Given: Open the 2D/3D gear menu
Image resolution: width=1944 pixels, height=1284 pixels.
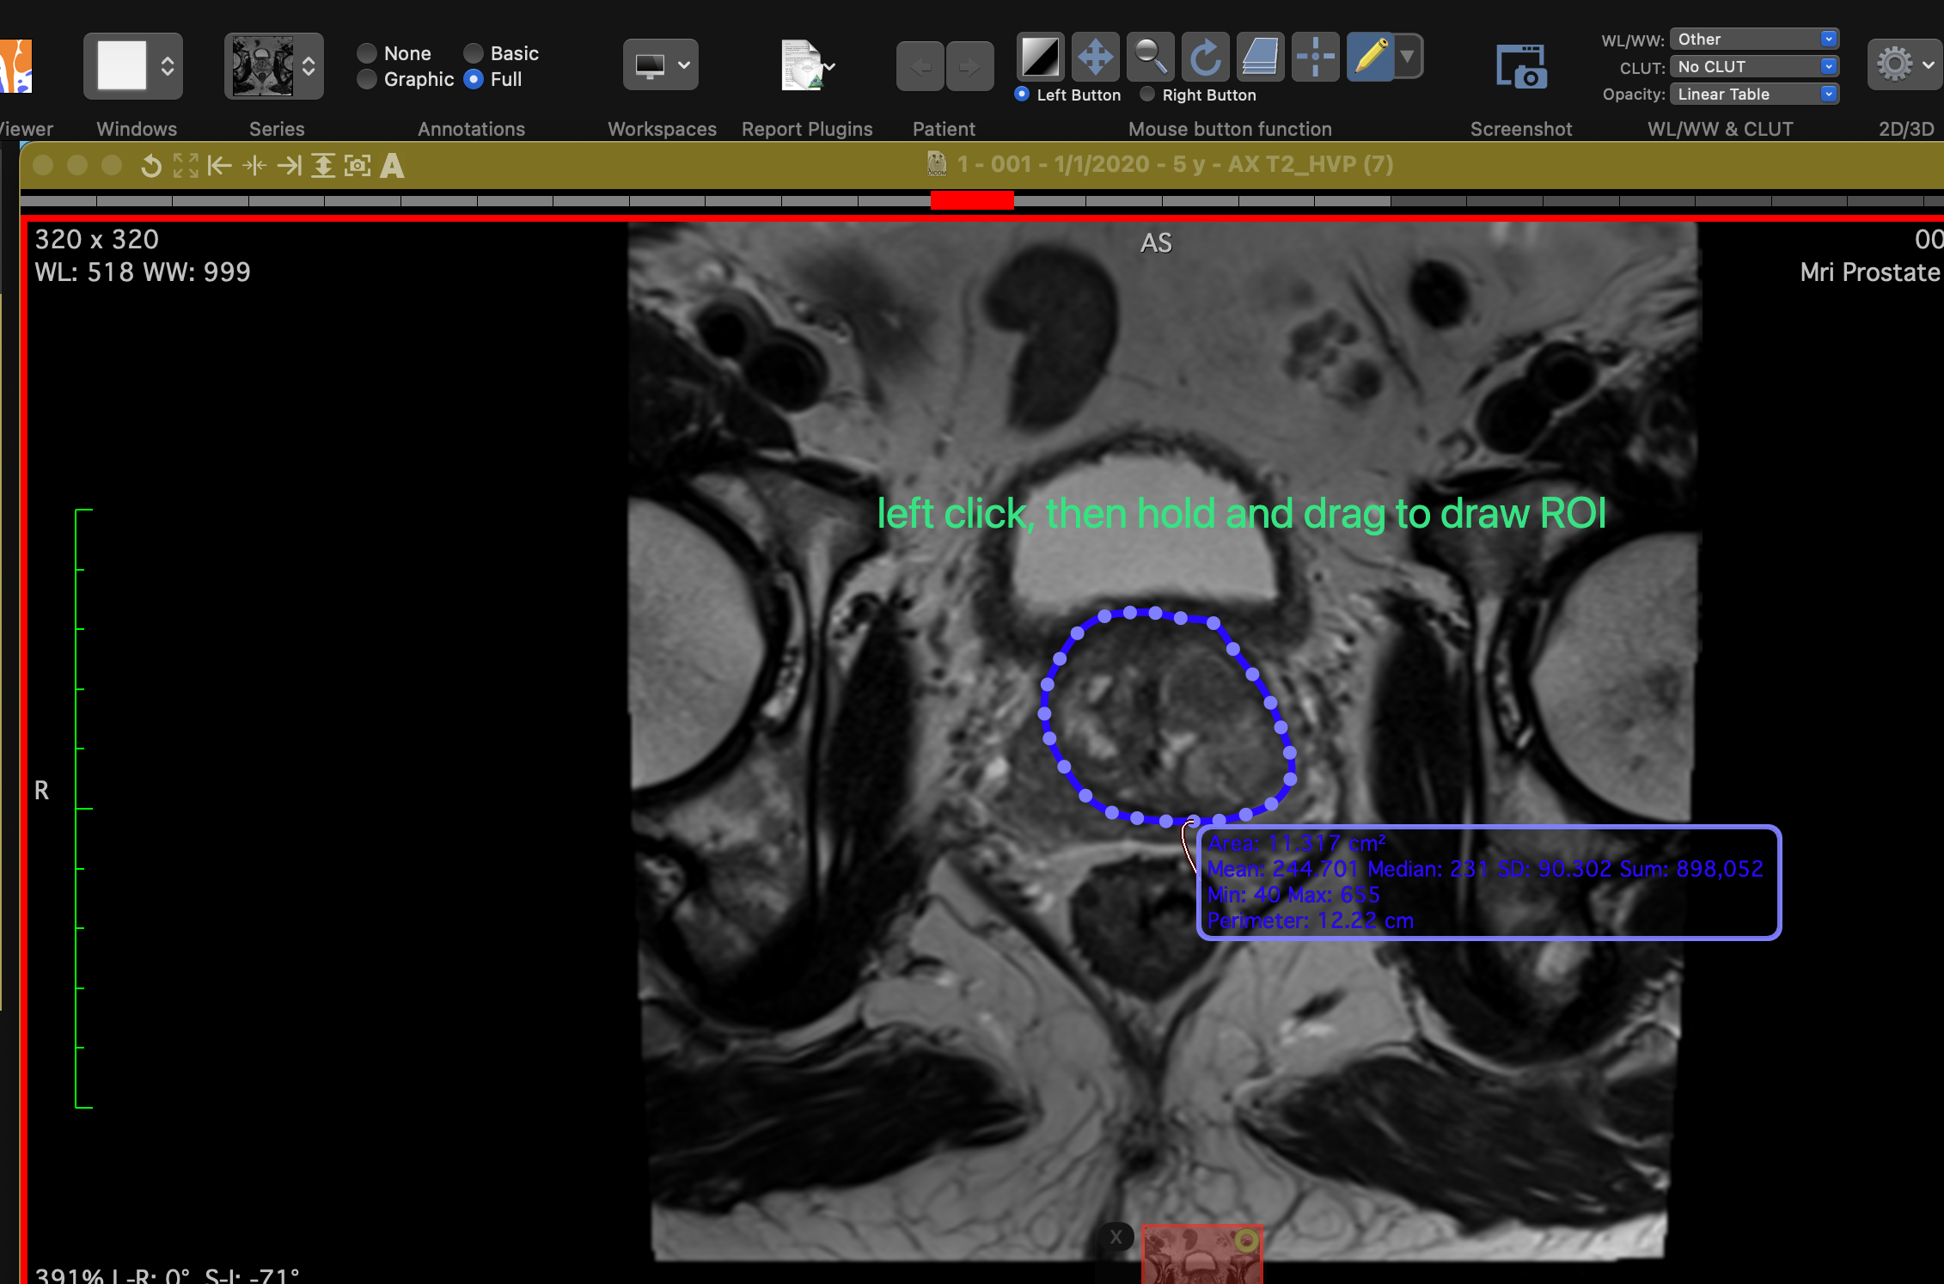Looking at the screenshot, I should click(1904, 64).
